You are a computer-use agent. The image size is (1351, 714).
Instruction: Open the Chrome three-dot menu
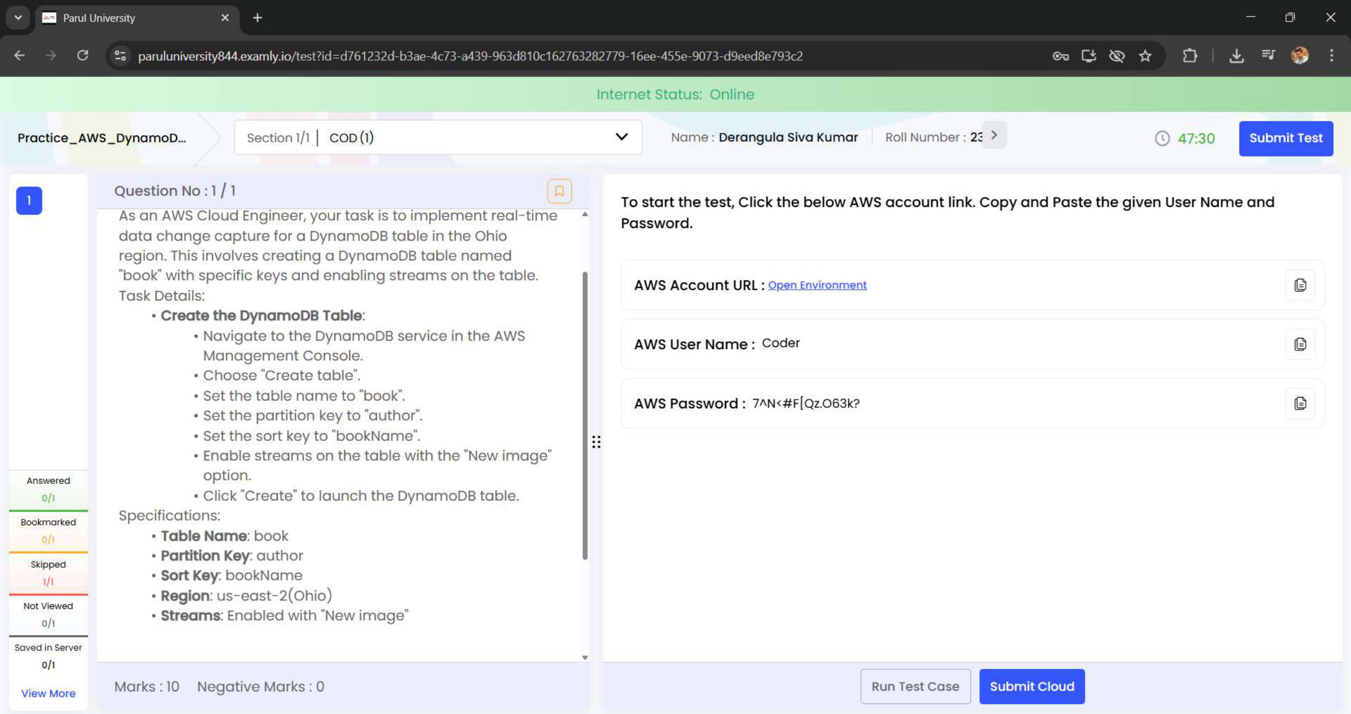[x=1331, y=56]
